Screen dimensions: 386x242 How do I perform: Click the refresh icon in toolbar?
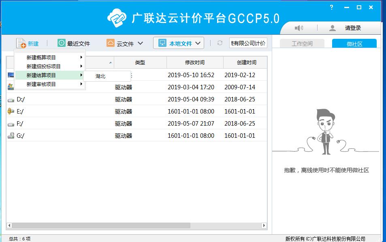(220, 43)
